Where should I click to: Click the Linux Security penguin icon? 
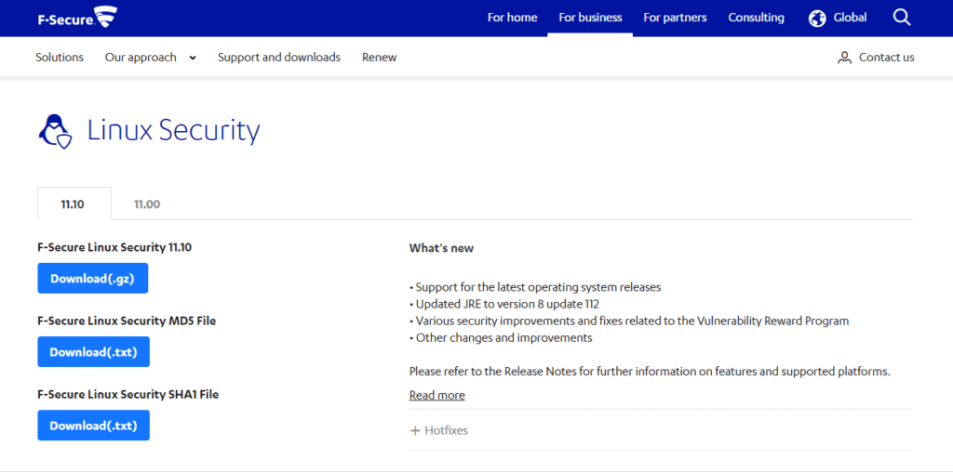pyautogui.click(x=55, y=132)
